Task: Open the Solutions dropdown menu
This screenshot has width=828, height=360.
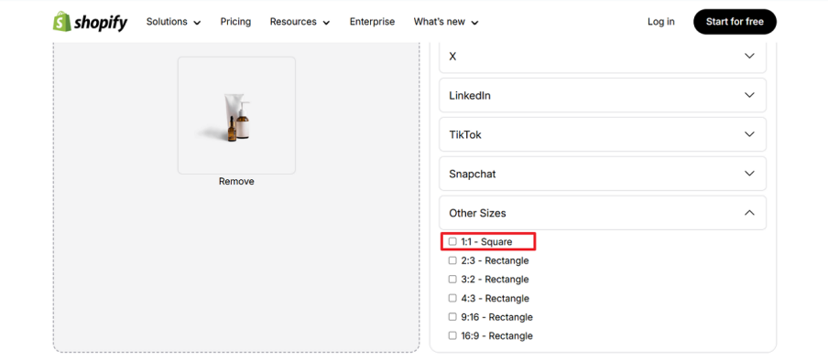Action: click(174, 22)
